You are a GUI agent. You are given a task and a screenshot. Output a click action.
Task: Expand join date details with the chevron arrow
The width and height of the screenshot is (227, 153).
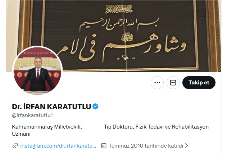(x=187, y=145)
